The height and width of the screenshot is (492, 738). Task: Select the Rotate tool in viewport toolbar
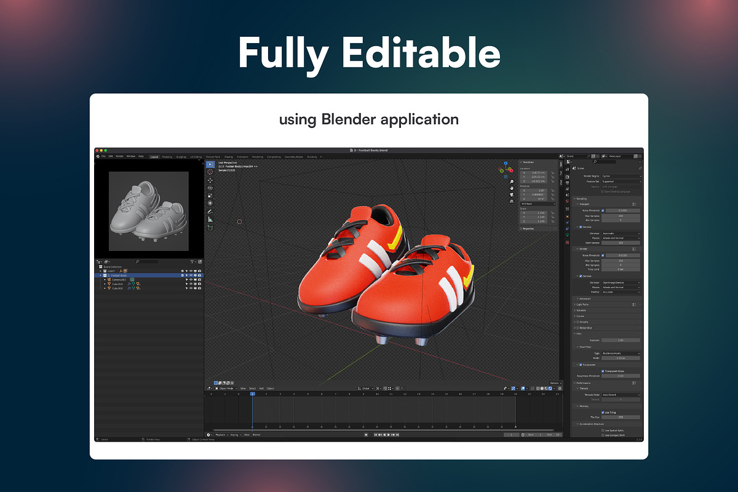[210, 188]
